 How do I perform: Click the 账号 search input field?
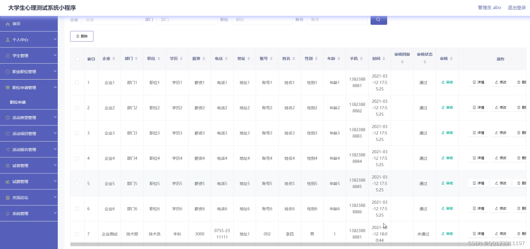tap(337, 20)
